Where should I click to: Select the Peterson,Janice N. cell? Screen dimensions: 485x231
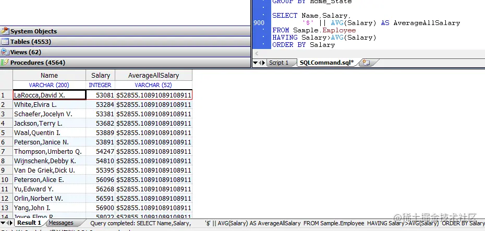pos(49,142)
